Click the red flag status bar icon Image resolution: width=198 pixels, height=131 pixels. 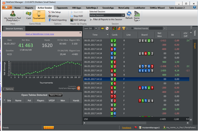coord(136,128)
